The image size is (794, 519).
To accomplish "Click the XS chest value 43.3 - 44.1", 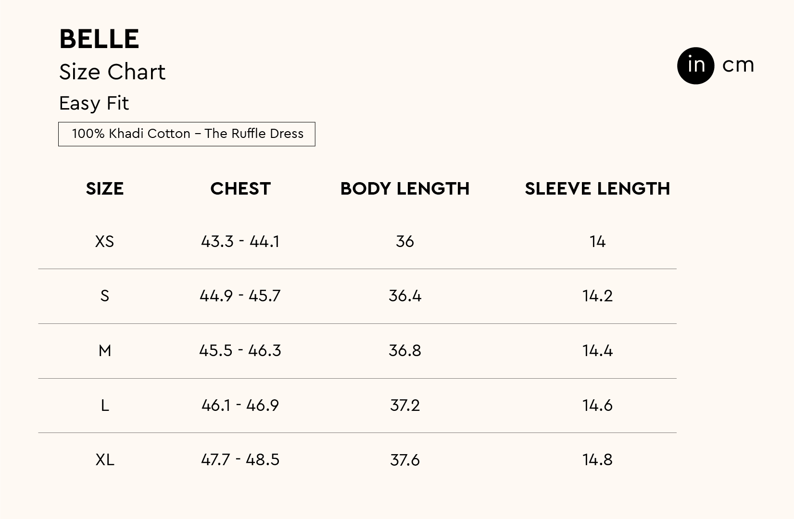I will coord(240,241).
